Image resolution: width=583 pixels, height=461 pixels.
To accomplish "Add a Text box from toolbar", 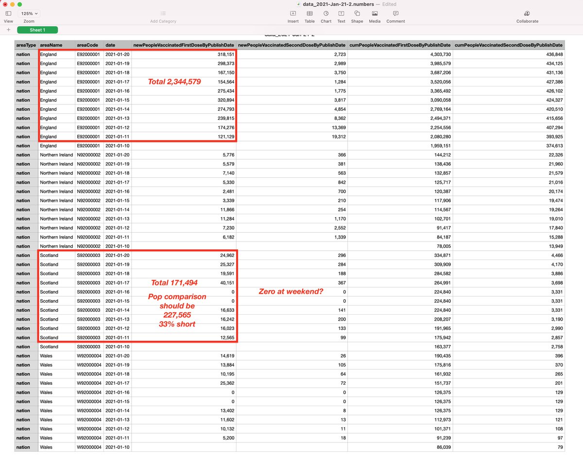I will (342, 17).
